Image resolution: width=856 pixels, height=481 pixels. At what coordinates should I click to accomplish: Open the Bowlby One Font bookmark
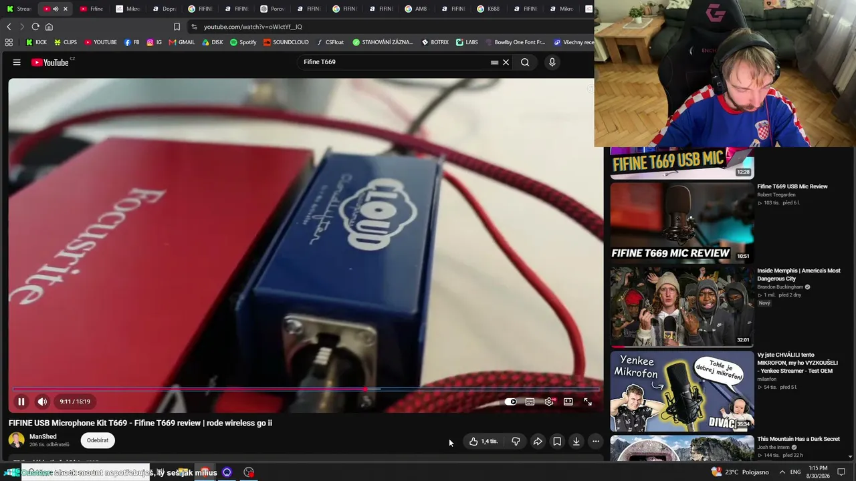tap(515, 42)
